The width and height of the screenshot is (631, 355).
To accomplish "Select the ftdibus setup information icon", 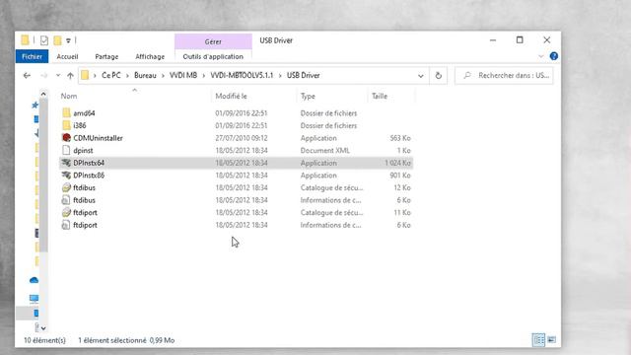I will coord(66,200).
